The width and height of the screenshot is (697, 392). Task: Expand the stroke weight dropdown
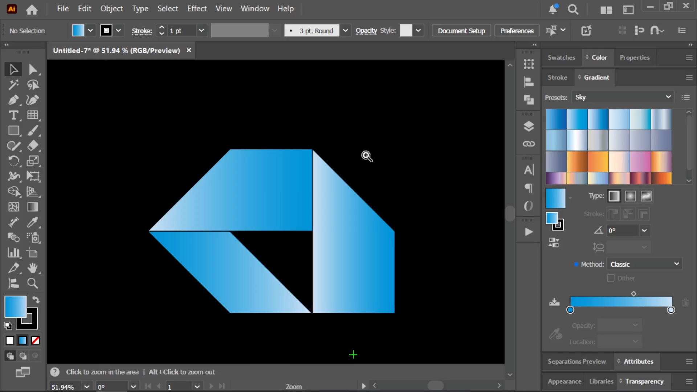click(201, 30)
